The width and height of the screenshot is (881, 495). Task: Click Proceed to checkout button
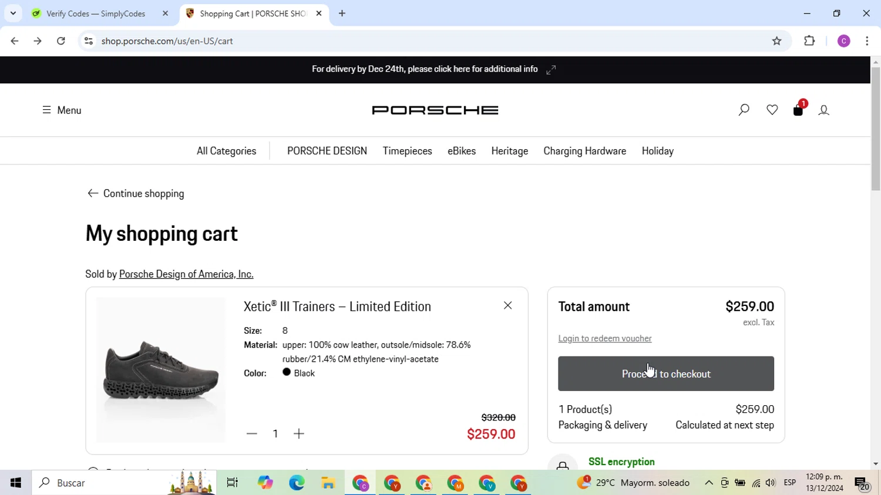point(666,373)
